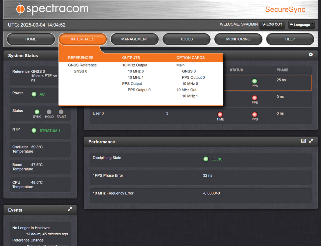Open GNSS 0 under References
This screenshot has height=246, width=321.
(80, 71)
